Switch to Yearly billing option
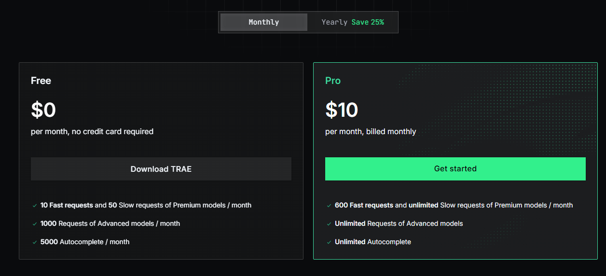This screenshot has width=606, height=276. coord(334,22)
